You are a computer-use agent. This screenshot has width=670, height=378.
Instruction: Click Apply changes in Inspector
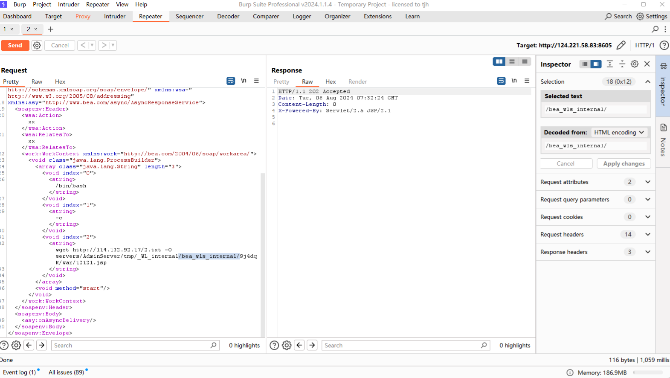[624, 163]
